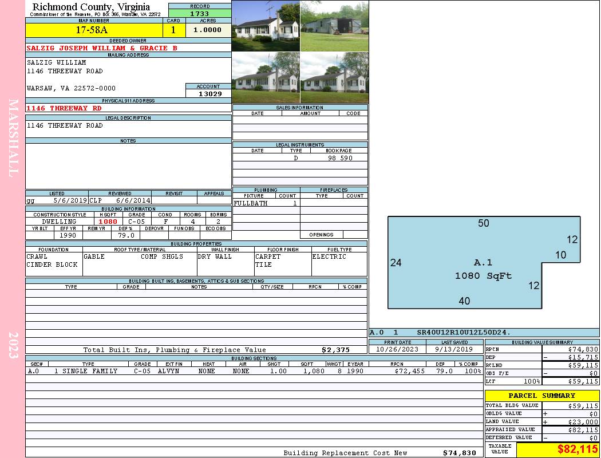Click roof type GABLE
Viewport: 601px width, 458px height.
94,256
